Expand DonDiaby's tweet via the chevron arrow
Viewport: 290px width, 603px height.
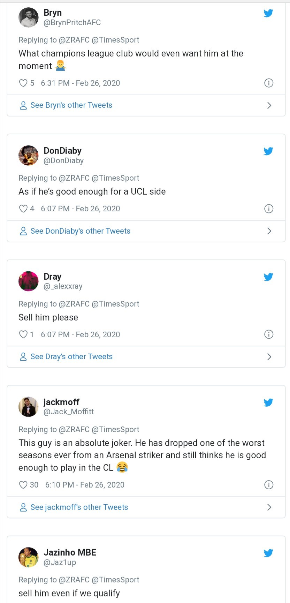(x=269, y=231)
